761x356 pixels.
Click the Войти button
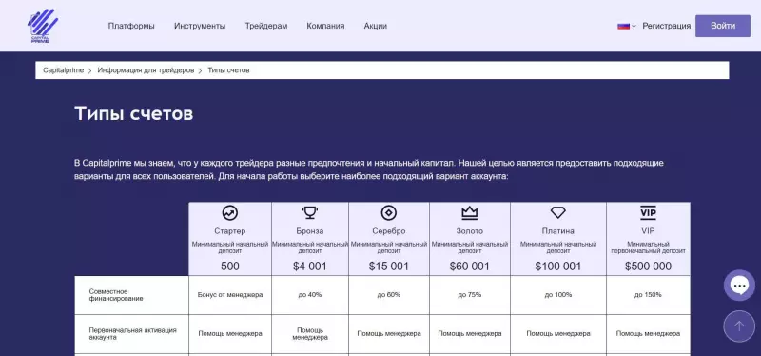pos(723,27)
